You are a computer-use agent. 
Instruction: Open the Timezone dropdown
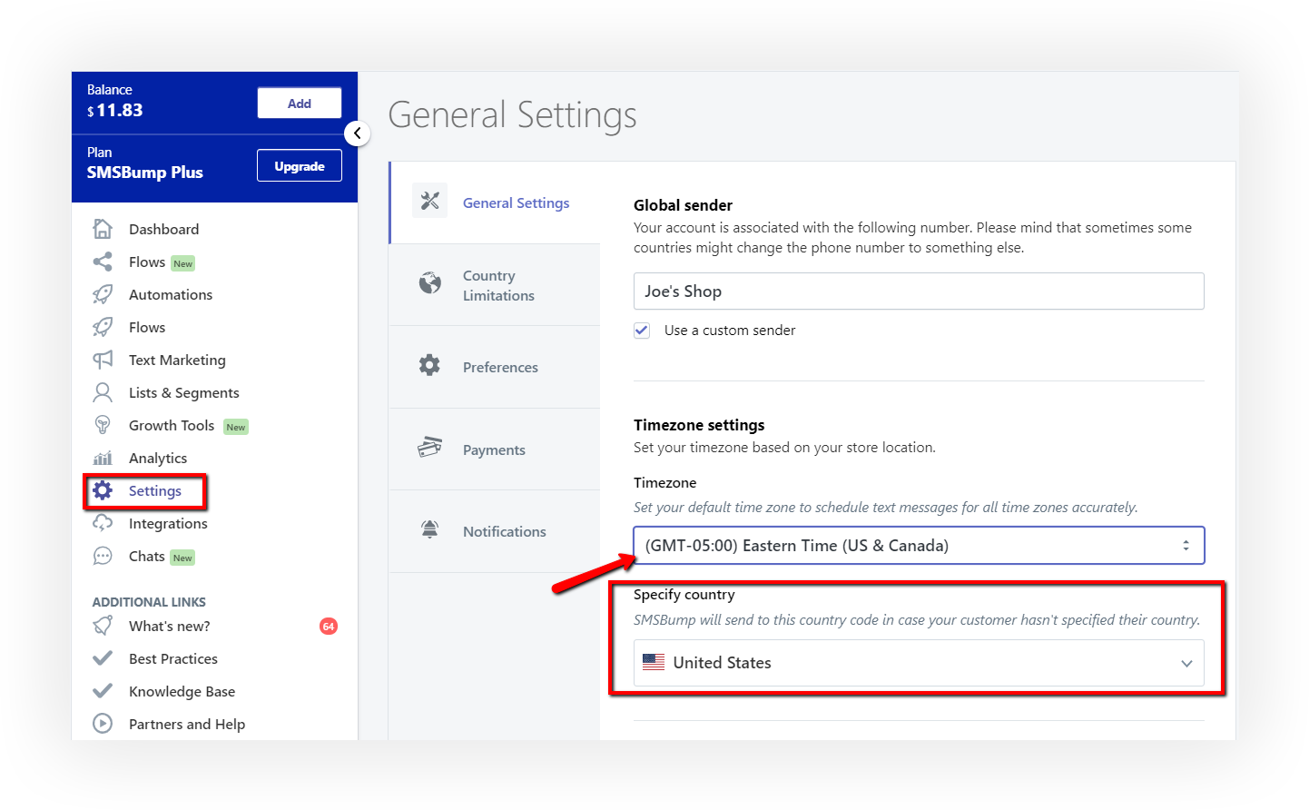point(919,546)
